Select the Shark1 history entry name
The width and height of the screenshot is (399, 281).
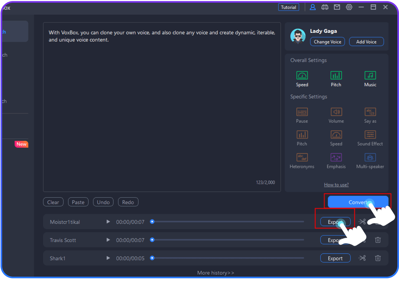[x=57, y=258]
